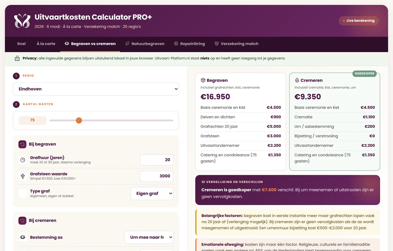Click the €7.600 difference amount
Screen dimensions: 393x251
(x=269, y=190)
